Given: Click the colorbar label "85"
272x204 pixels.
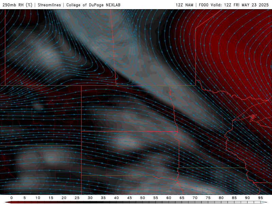Looking at the screenshot, I should [x=234, y=198].
